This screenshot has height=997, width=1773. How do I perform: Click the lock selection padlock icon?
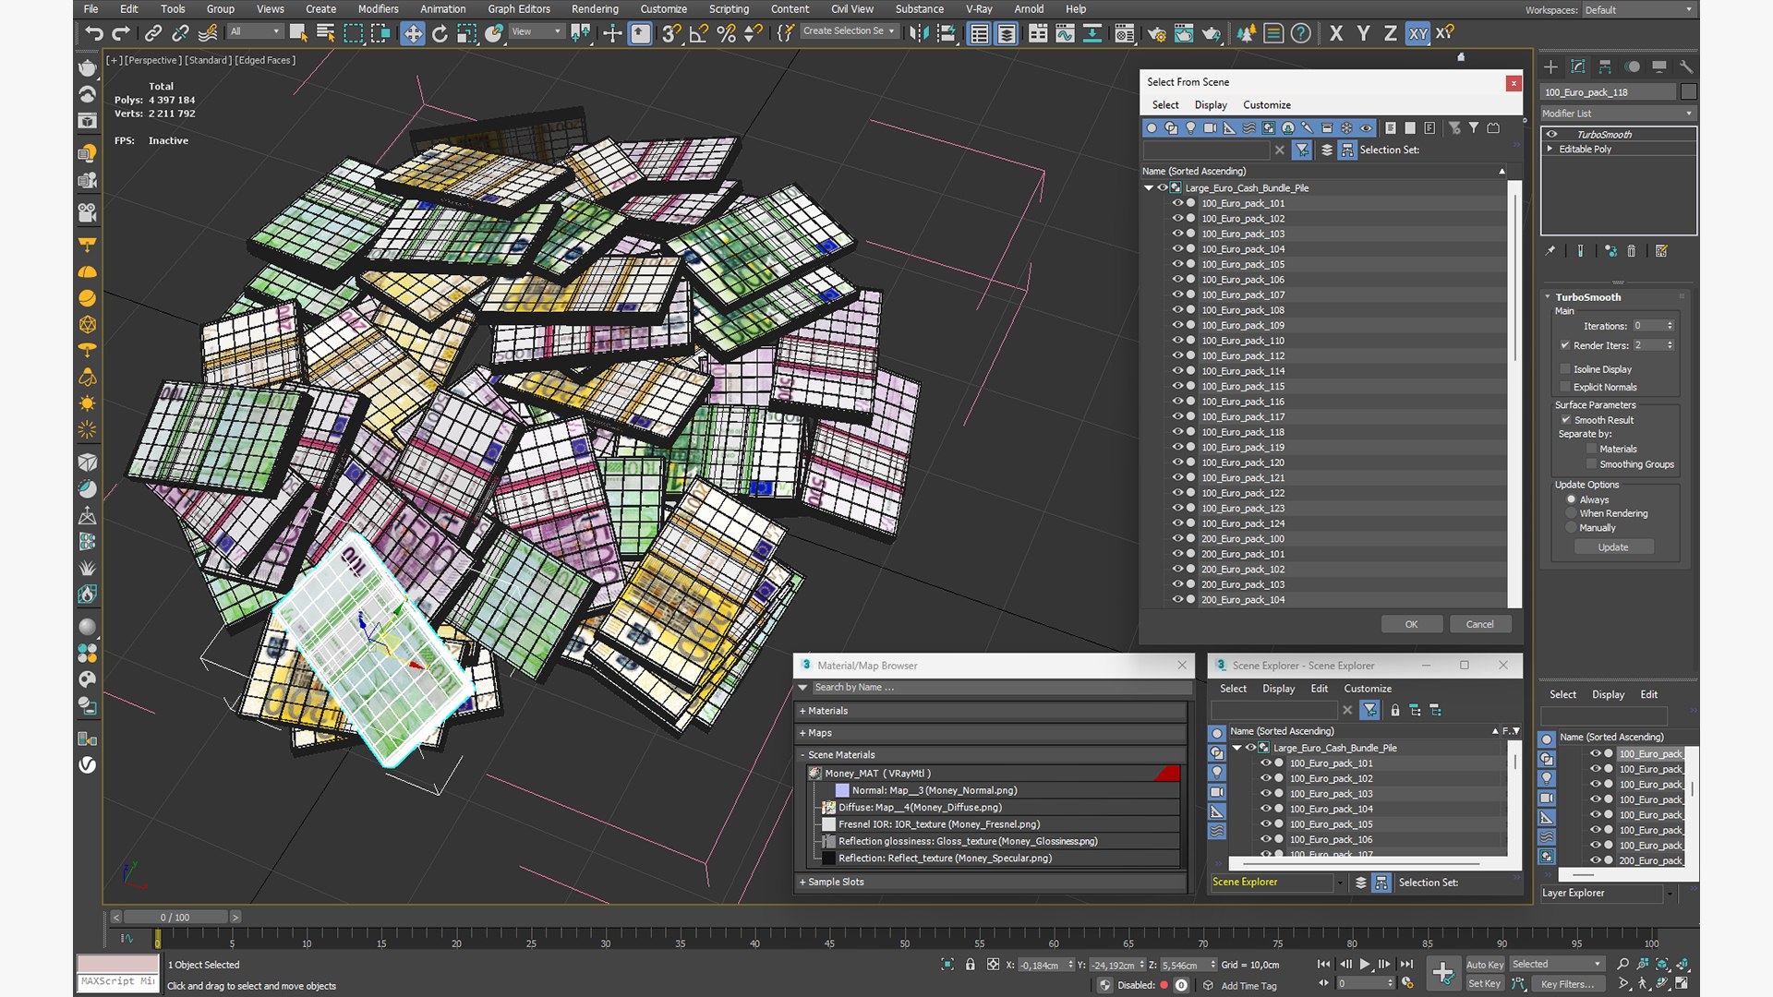click(x=970, y=964)
